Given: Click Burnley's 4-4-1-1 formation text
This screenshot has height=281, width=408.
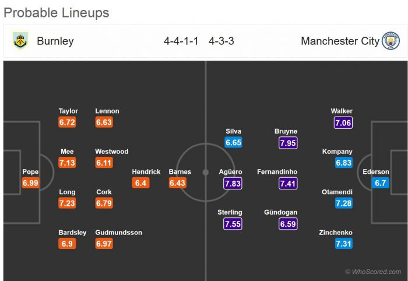Looking at the screenshot, I should [x=181, y=41].
